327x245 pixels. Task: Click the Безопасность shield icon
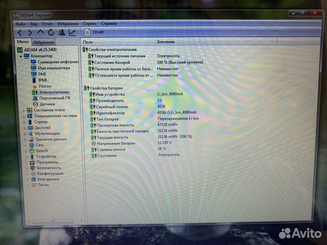tap(33, 168)
